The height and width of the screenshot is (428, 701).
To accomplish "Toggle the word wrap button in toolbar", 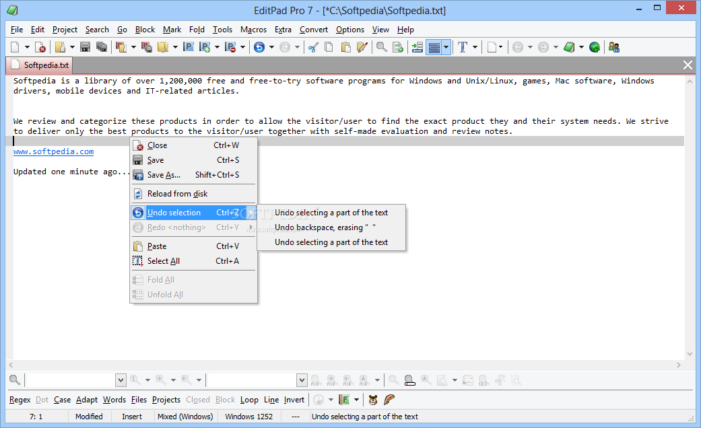I will point(434,47).
